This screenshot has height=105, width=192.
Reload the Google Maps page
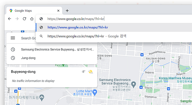[x=24, y=19]
